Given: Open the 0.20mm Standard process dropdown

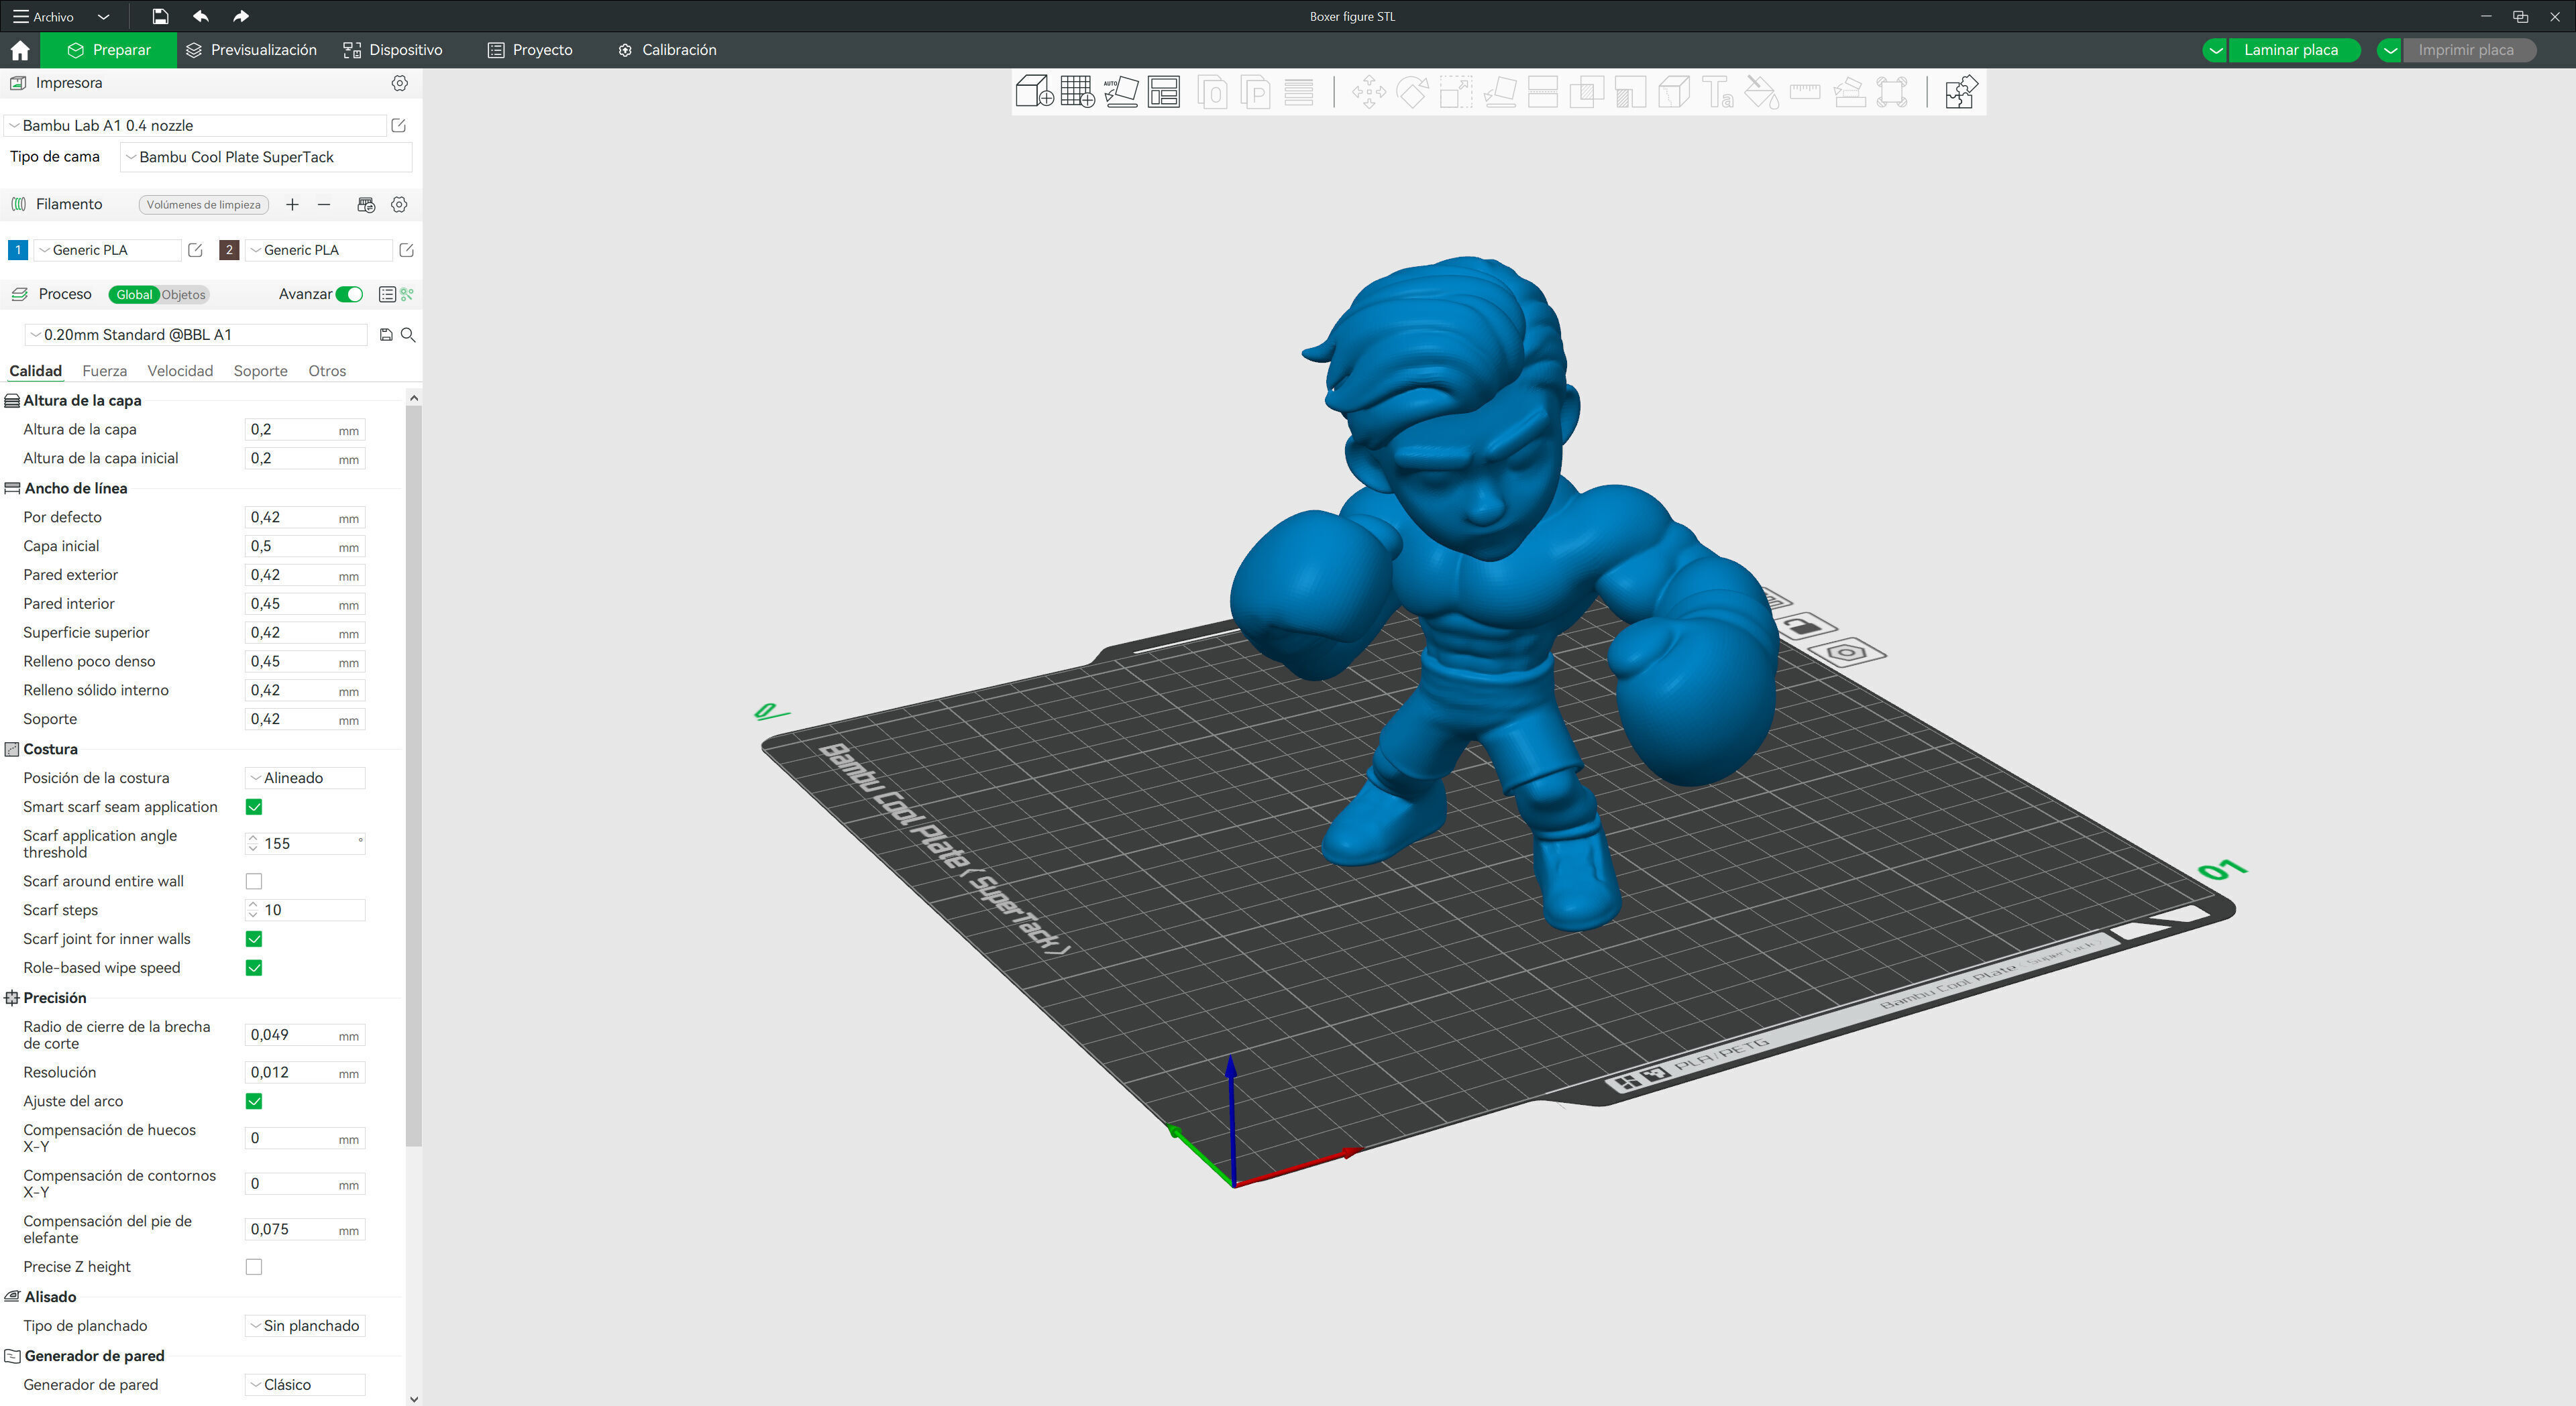Looking at the screenshot, I should [196, 335].
